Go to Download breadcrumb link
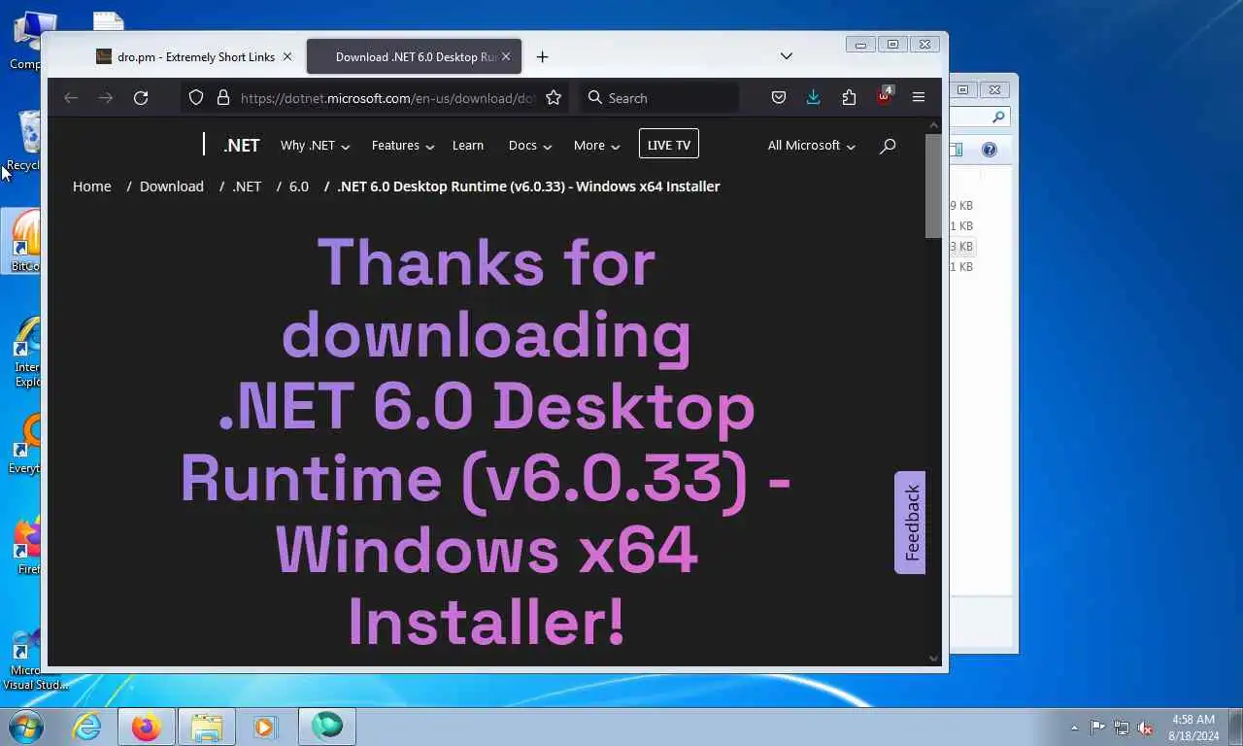1243x746 pixels. [172, 186]
